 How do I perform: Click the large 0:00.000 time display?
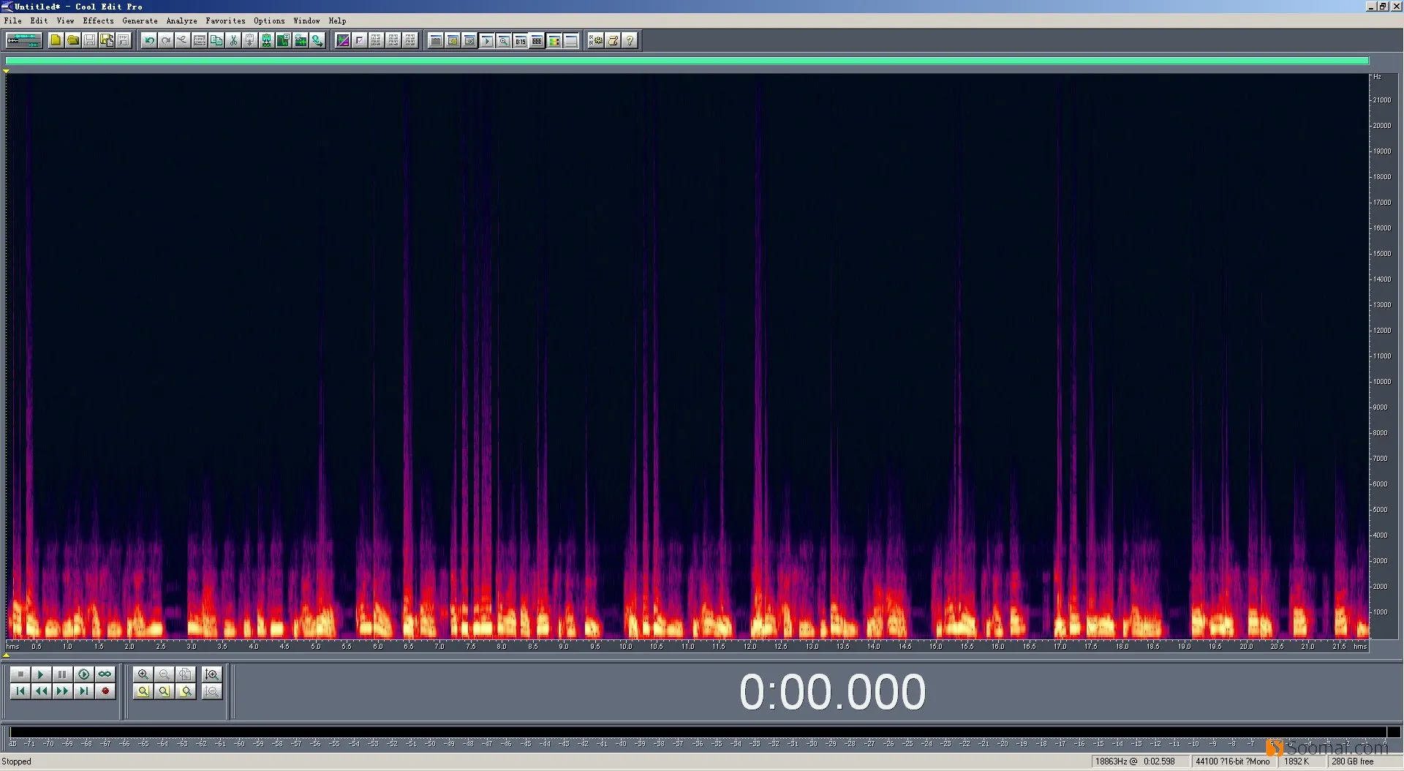point(832,692)
